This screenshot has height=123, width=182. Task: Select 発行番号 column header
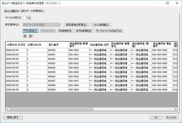pyautogui.click(x=58, y=45)
